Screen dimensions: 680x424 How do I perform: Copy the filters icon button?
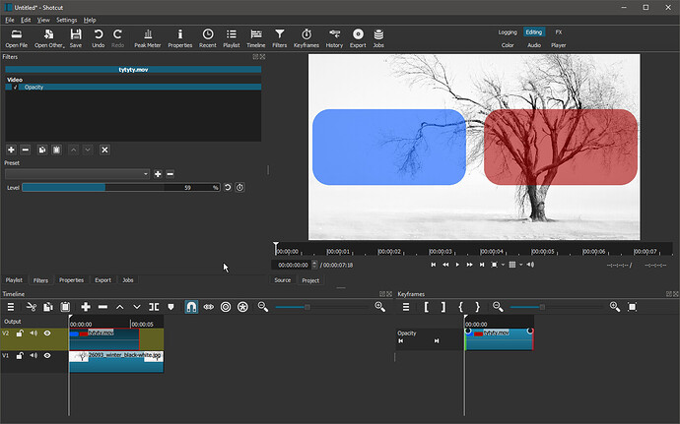[42, 150]
